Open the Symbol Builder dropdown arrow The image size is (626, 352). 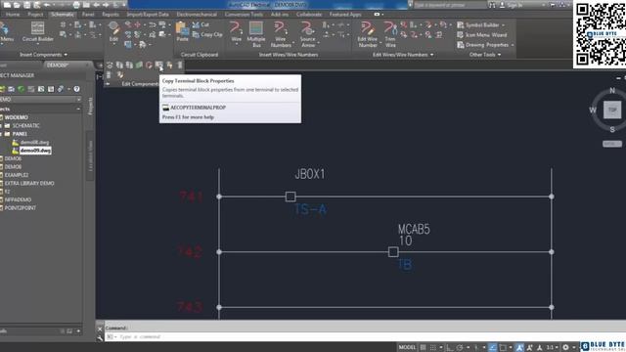click(503, 25)
